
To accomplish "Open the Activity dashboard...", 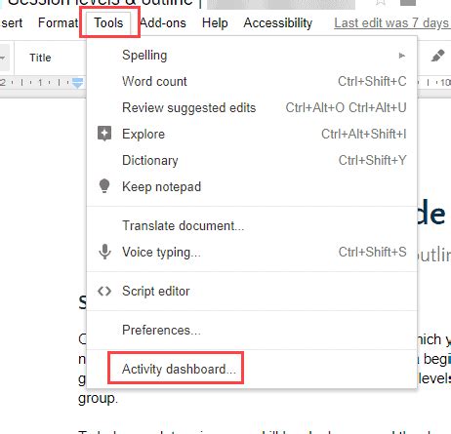I will 252,370.
